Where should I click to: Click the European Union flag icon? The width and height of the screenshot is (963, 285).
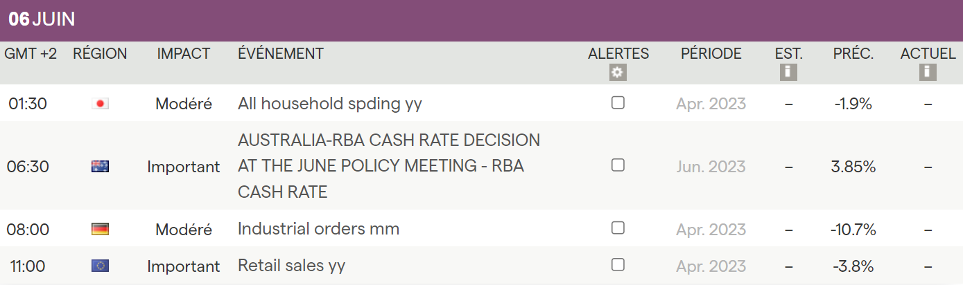tap(101, 266)
